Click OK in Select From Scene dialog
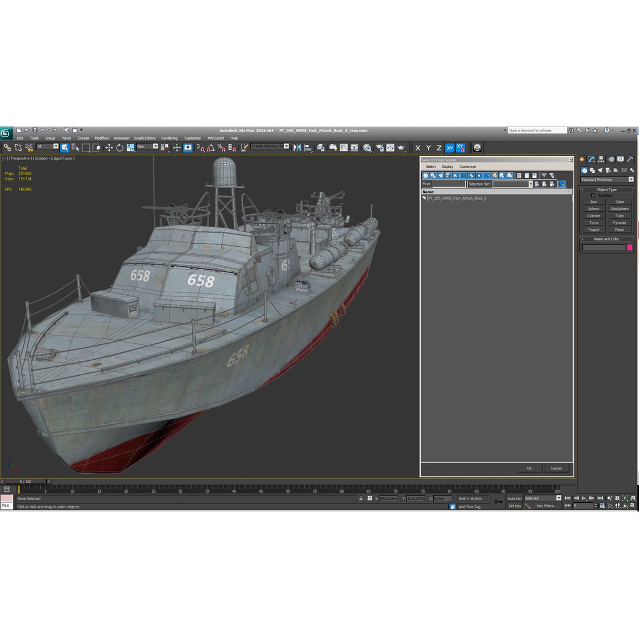The width and height of the screenshot is (639, 639). 529,468
